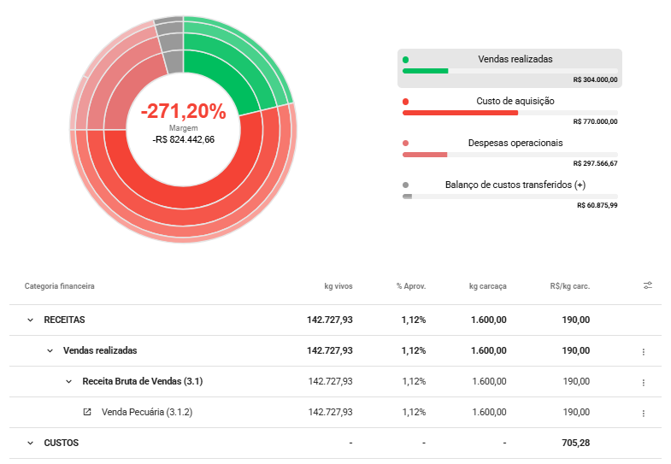Select the Vendas realizadas legend card
This screenshot has width=671, height=464.
[x=509, y=68]
